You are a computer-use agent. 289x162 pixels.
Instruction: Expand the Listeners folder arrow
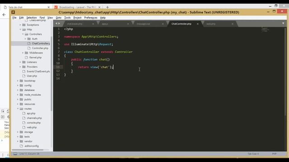pyautogui.click(x=20, y=62)
